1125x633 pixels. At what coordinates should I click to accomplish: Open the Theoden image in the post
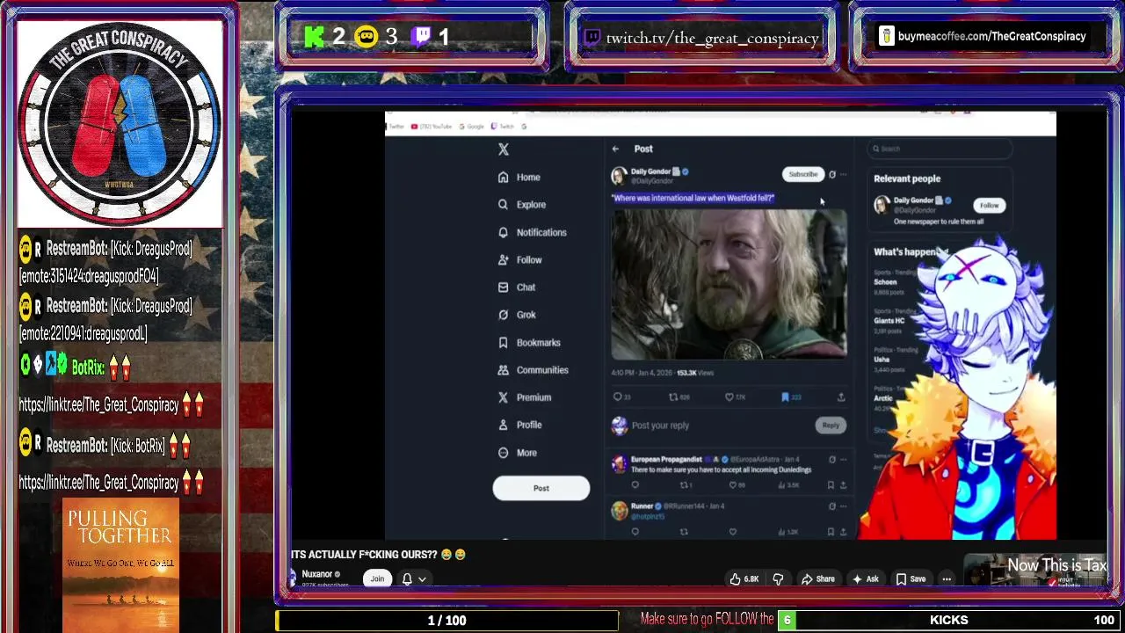(x=729, y=284)
